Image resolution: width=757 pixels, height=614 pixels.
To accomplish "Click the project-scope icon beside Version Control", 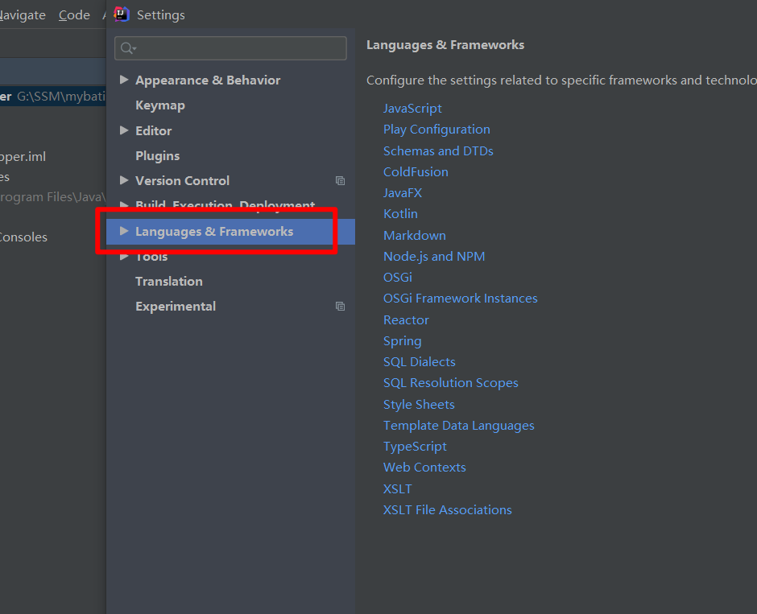I will pos(340,181).
